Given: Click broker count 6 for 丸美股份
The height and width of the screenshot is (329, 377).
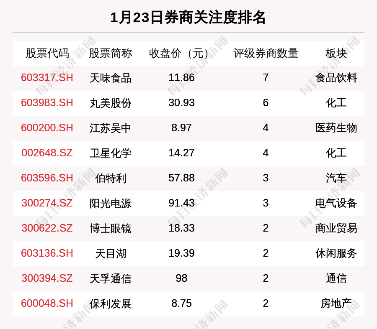Looking at the screenshot, I should coord(266,103).
